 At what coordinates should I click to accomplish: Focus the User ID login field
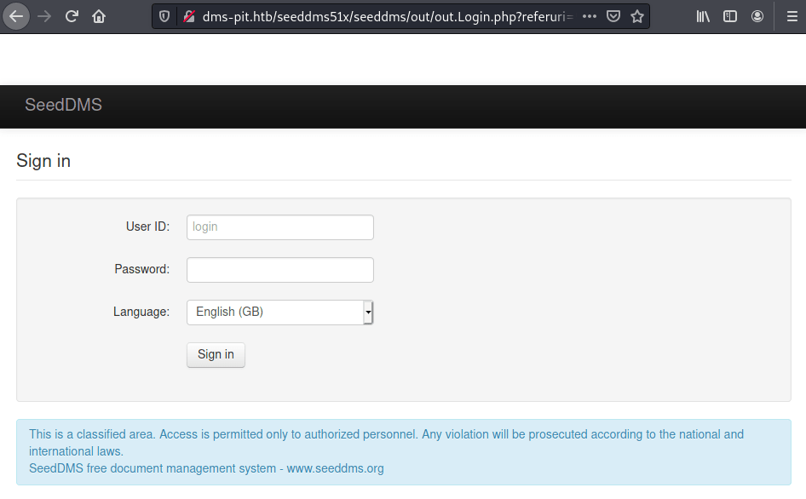pos(280,227)
